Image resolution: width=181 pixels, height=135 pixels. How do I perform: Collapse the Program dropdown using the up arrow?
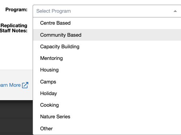[x=175, y=11]
